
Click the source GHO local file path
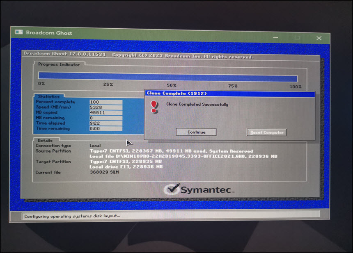183,156
